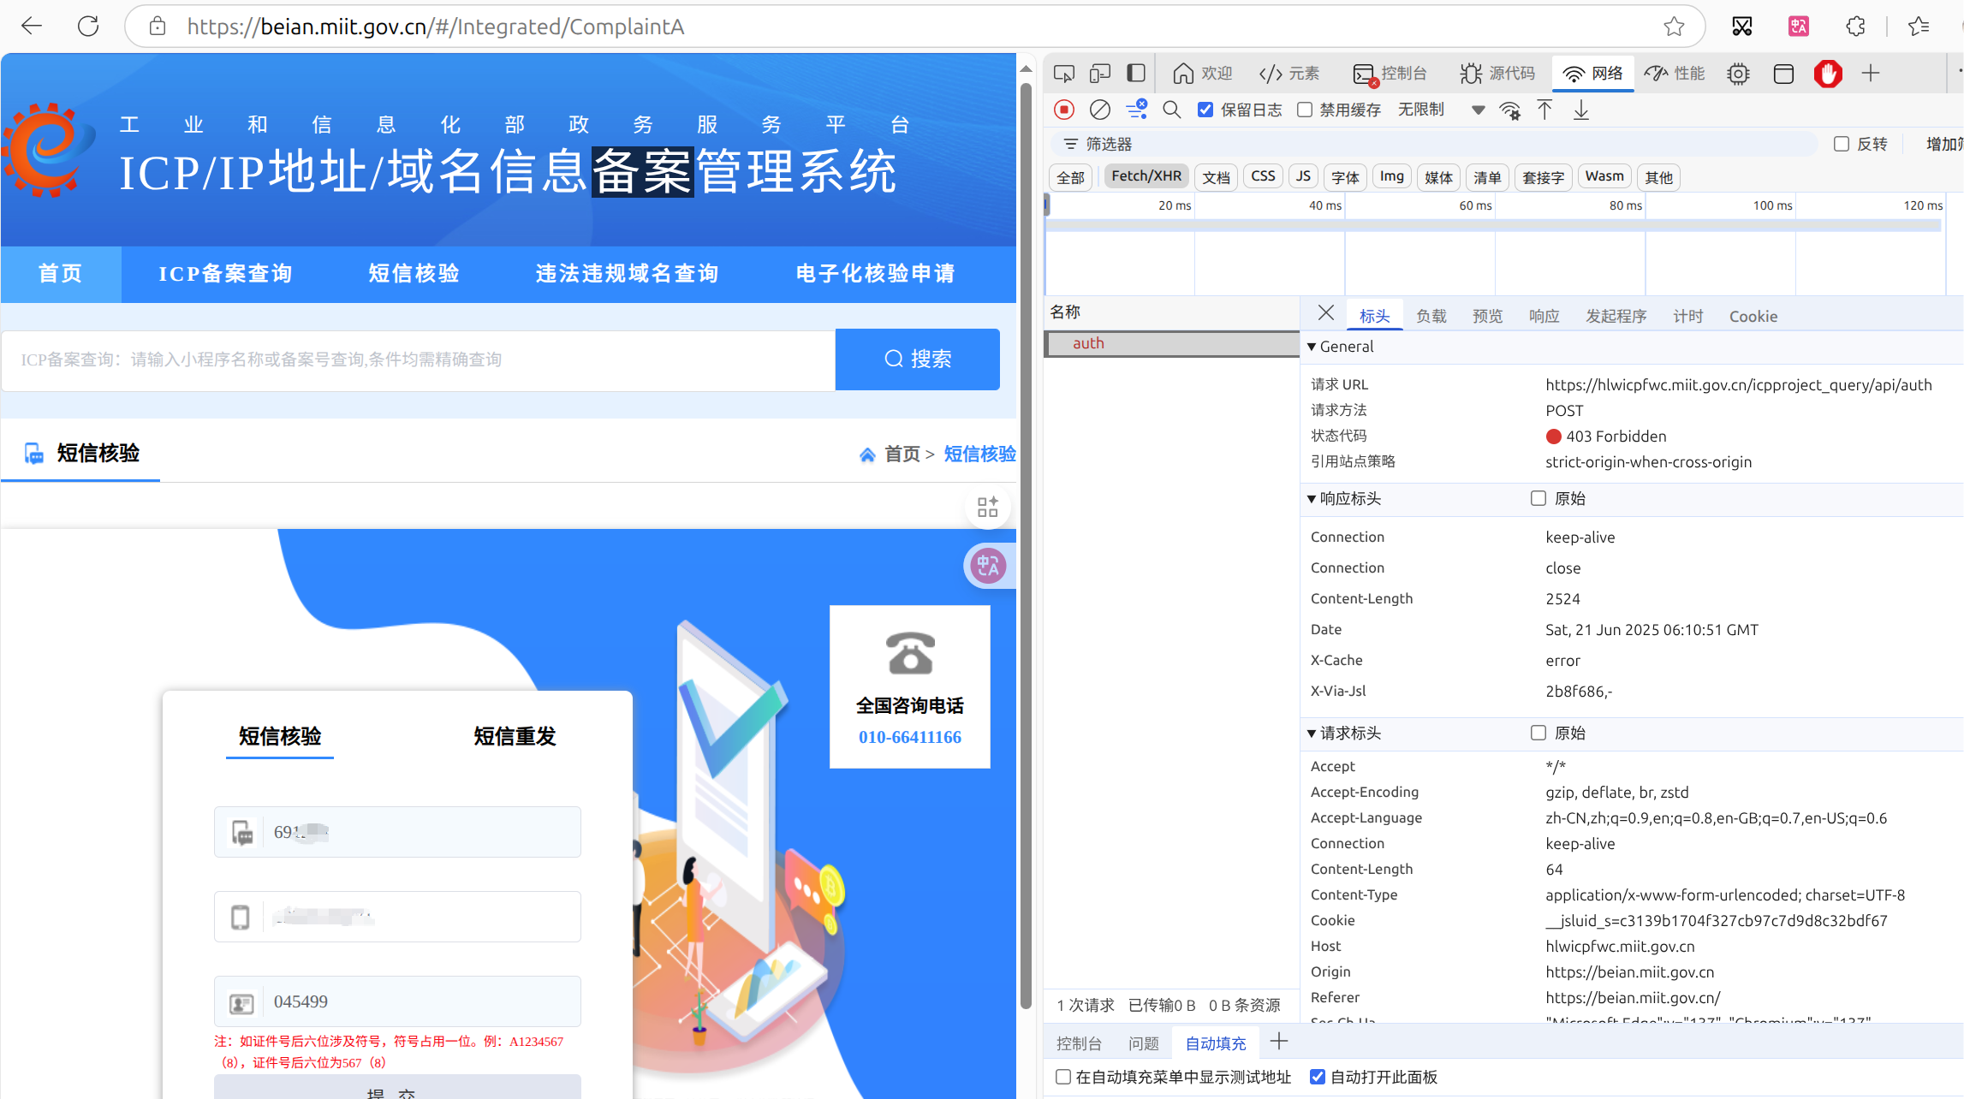Click the export HAR download arrow

(1581, 110)
